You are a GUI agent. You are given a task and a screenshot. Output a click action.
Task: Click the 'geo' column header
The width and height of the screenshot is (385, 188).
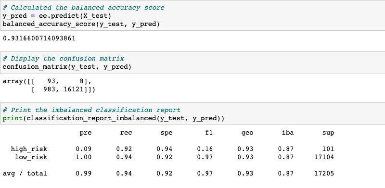click(x=247, y=133)
